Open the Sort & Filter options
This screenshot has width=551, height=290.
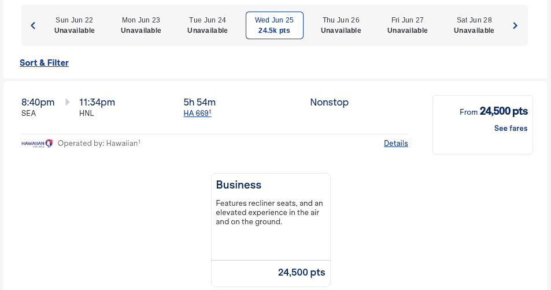pos(44,63)
